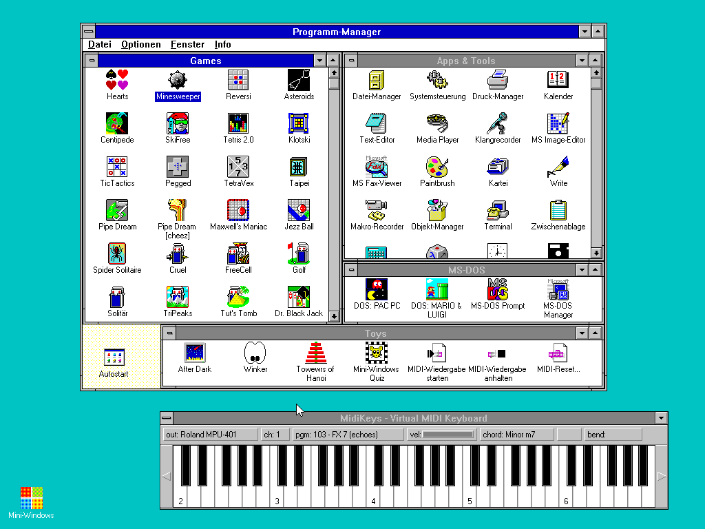Play the piano key labeled 2
Image resolution: width=705 pixels, height=529 pixels.
click(180, 496)
